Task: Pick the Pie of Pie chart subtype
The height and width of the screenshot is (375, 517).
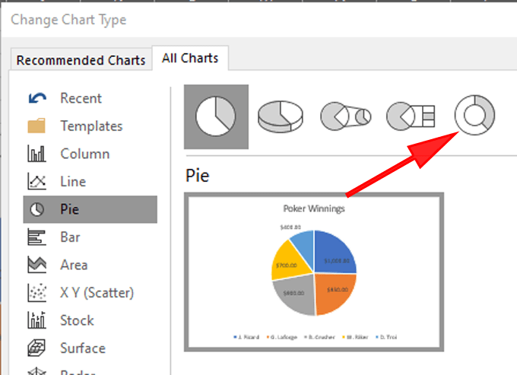Action: pyautogui.click(x=345, y=116)
